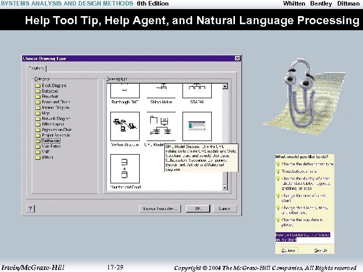
Task: Click the Browse Templates button
Action: click(x=160, y=209)
